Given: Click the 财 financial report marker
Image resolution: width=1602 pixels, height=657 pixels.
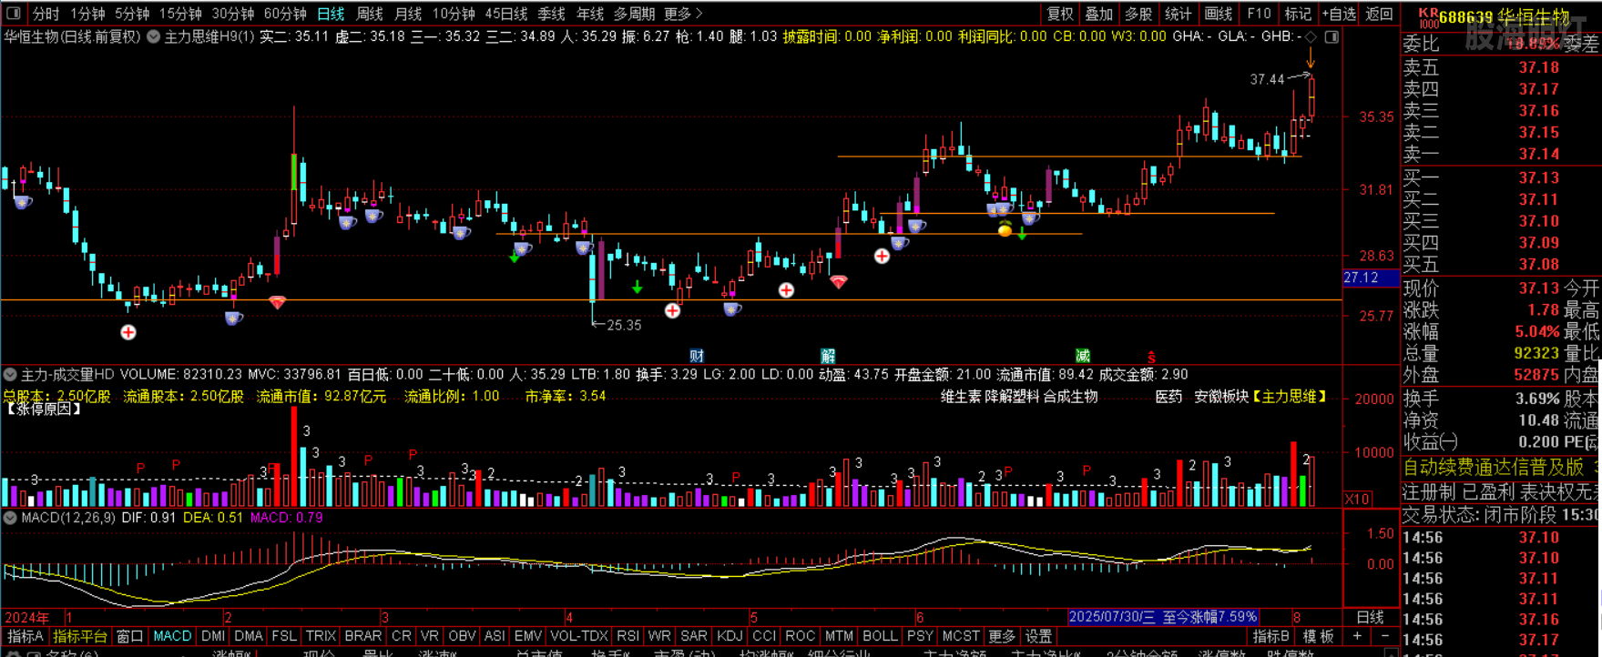Looking at the screenshot, I should (697, 356).
